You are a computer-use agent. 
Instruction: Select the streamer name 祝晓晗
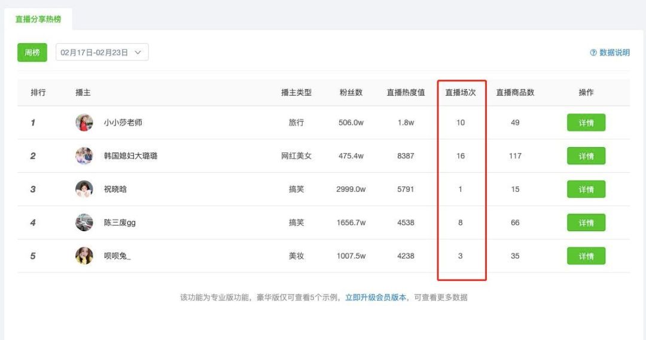click(x=115, y=189)
